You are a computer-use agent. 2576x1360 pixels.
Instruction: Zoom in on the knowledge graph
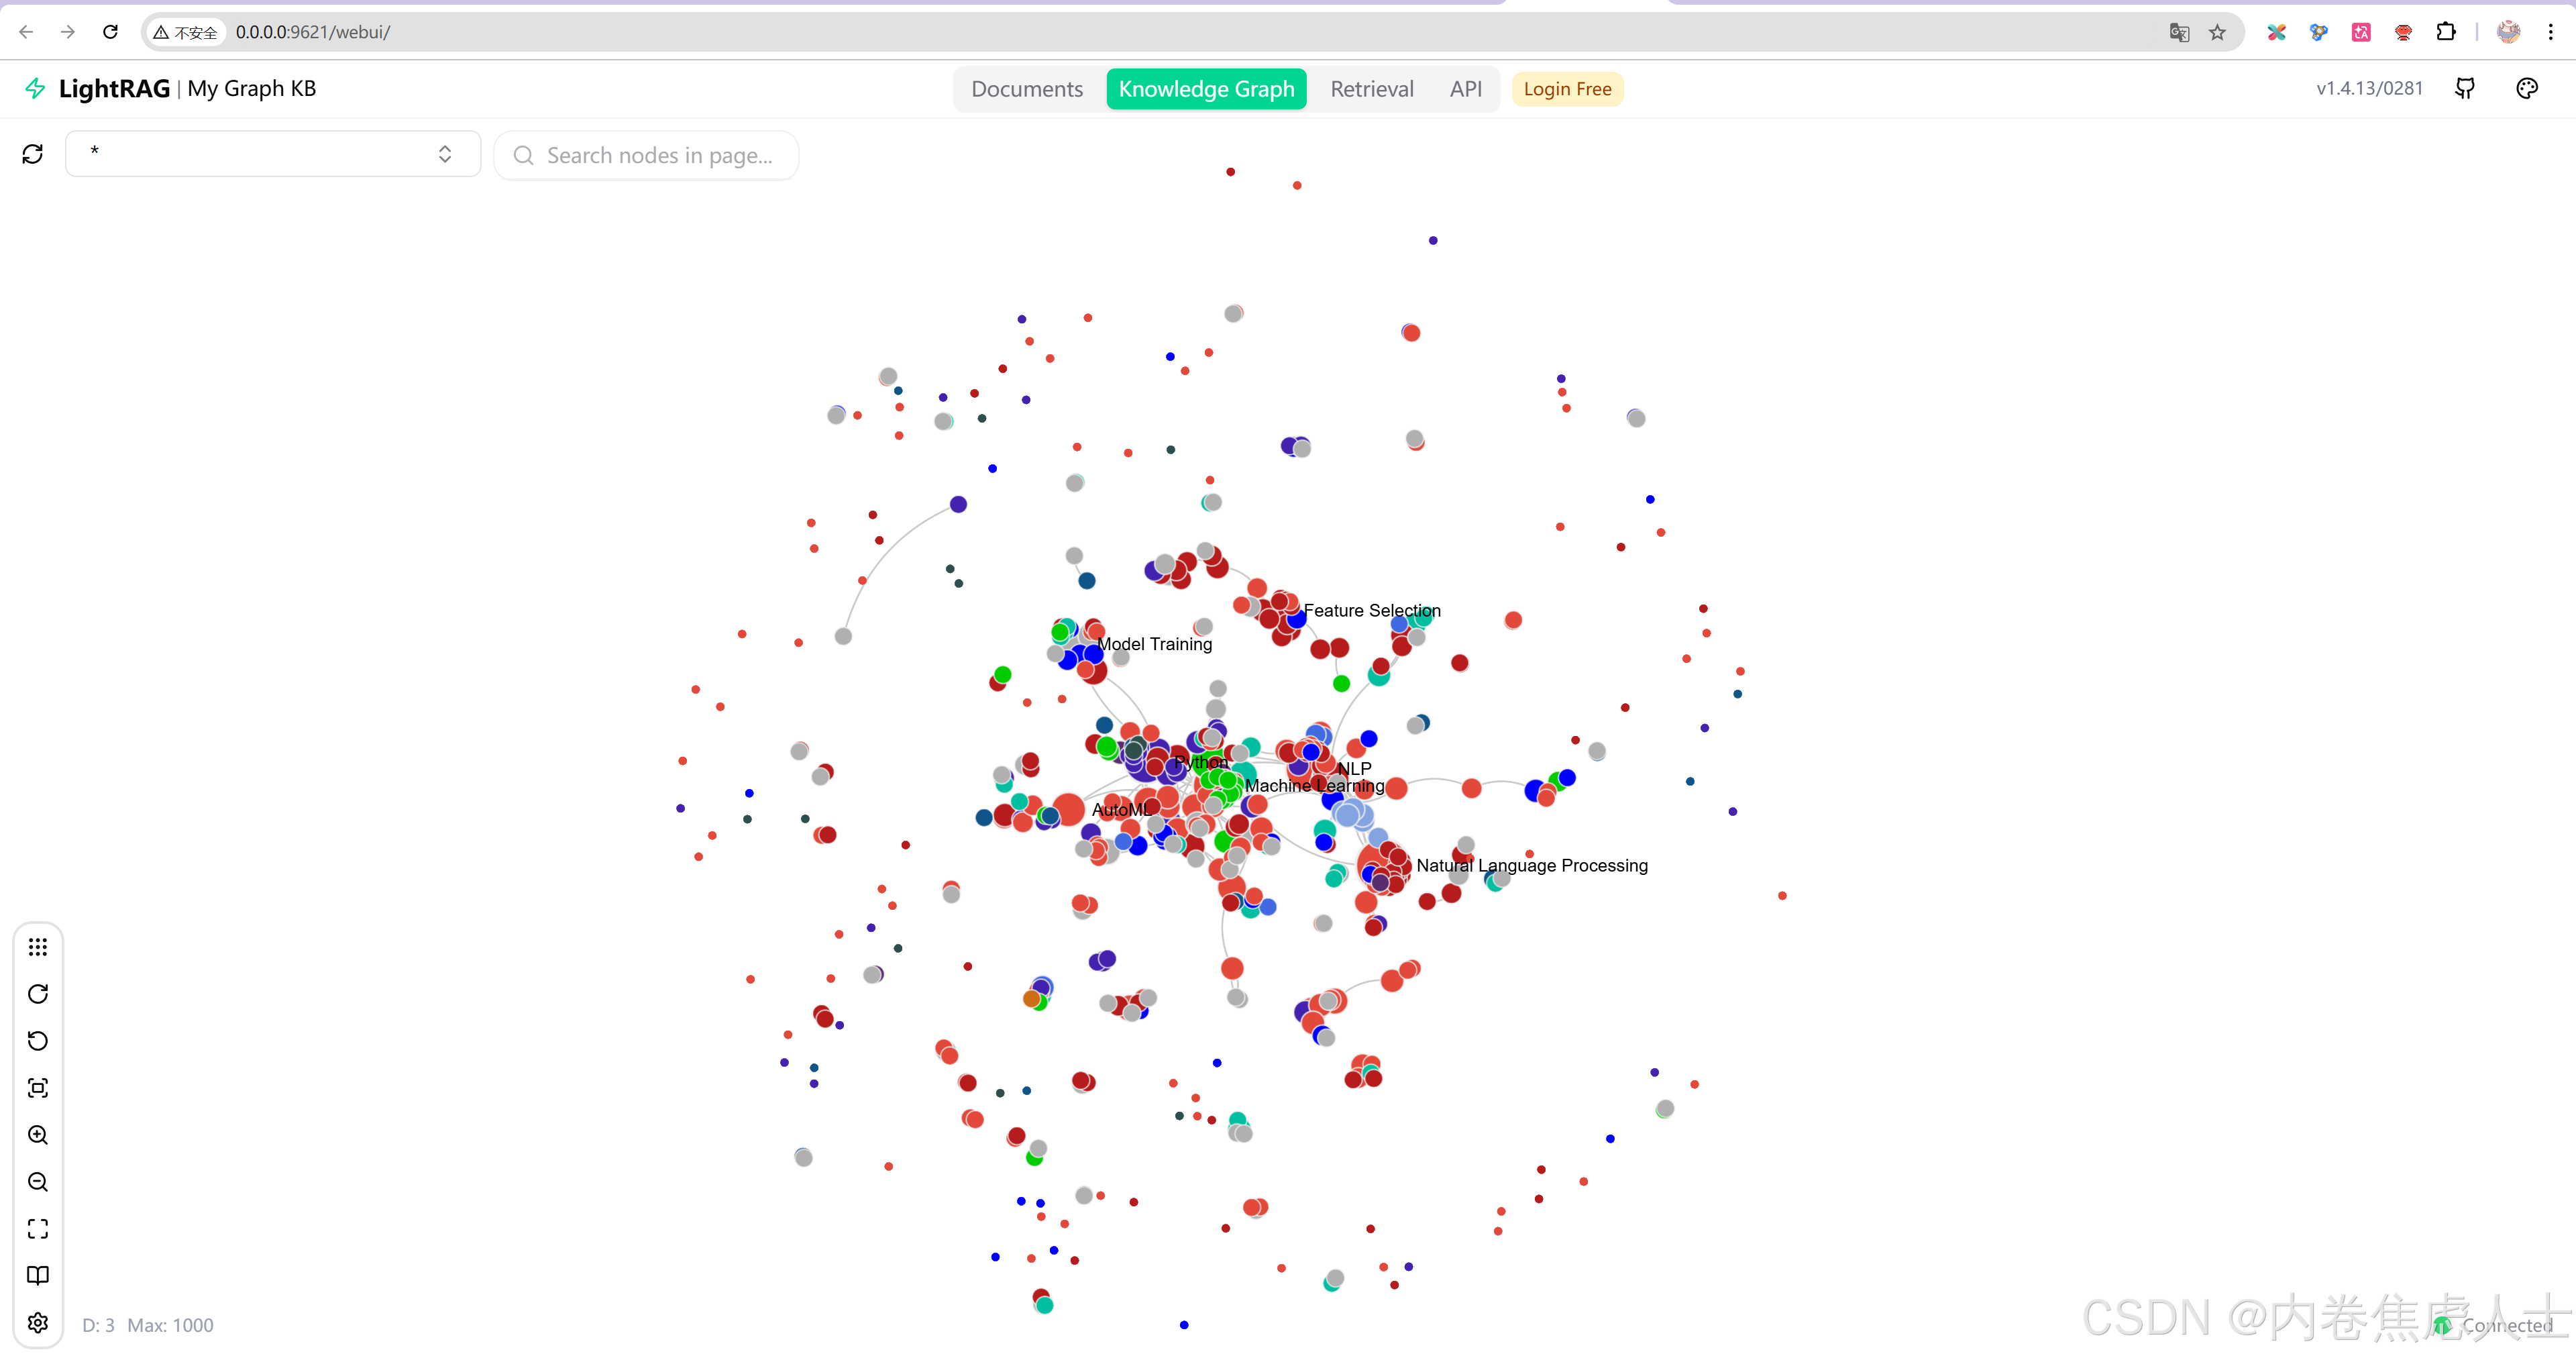tap(38, 1134)
